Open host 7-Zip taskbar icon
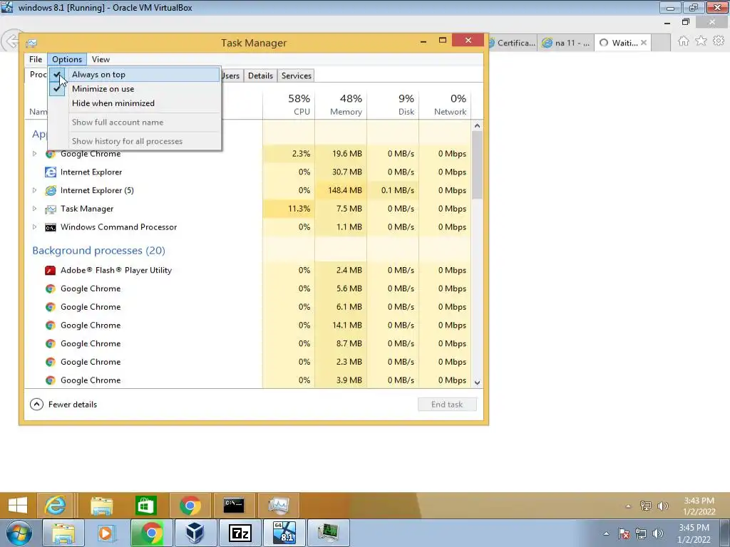Image resolution: width=730 pixels, height=547 pixels. click(240, 533)
